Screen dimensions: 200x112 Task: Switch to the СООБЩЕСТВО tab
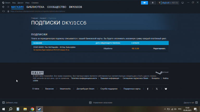(57, 7)
